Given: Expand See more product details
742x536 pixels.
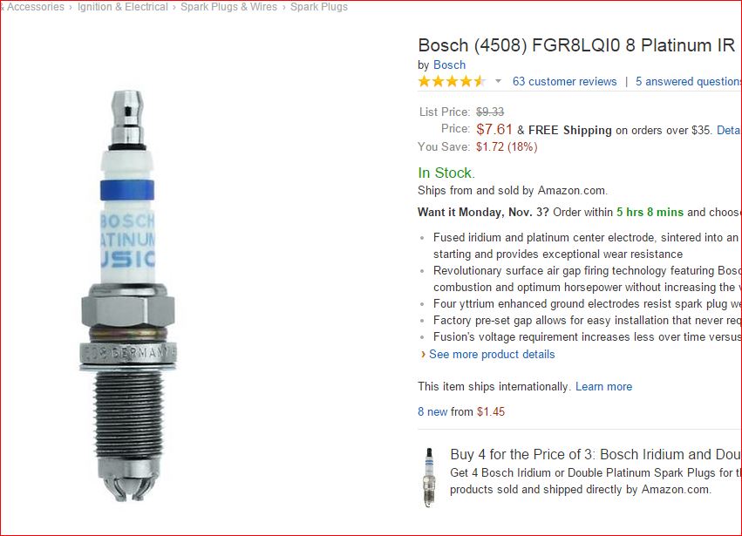Looking at the screenshot, I should [x=492, y=355].
